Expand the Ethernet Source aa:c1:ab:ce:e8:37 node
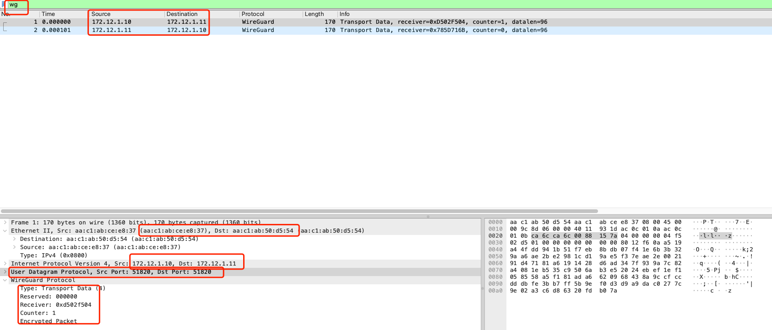The image size is (772, 330). pyautogui.click(x=14, y=247)
